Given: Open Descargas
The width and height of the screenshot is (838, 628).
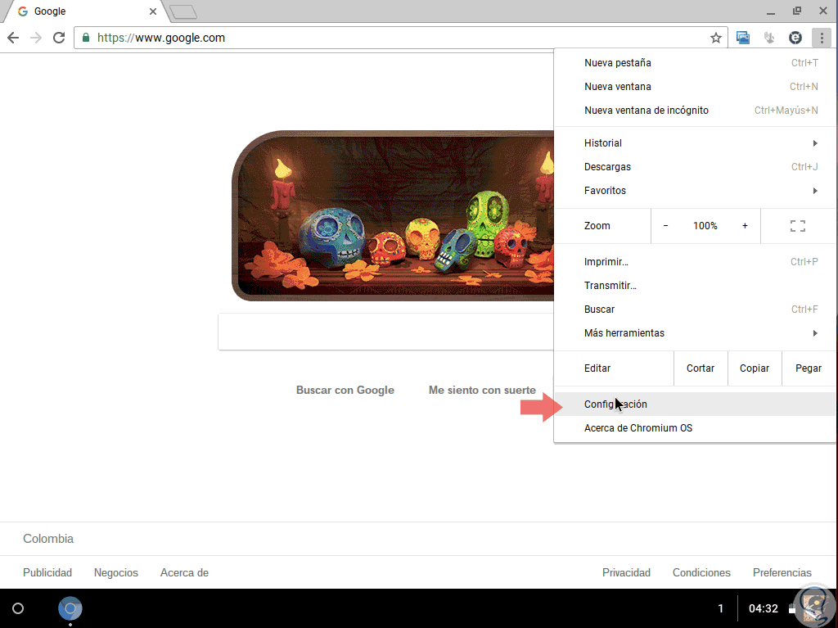Looking at the screenshot, I should (695, 166).
